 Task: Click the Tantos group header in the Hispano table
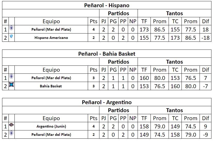point(175,13)
